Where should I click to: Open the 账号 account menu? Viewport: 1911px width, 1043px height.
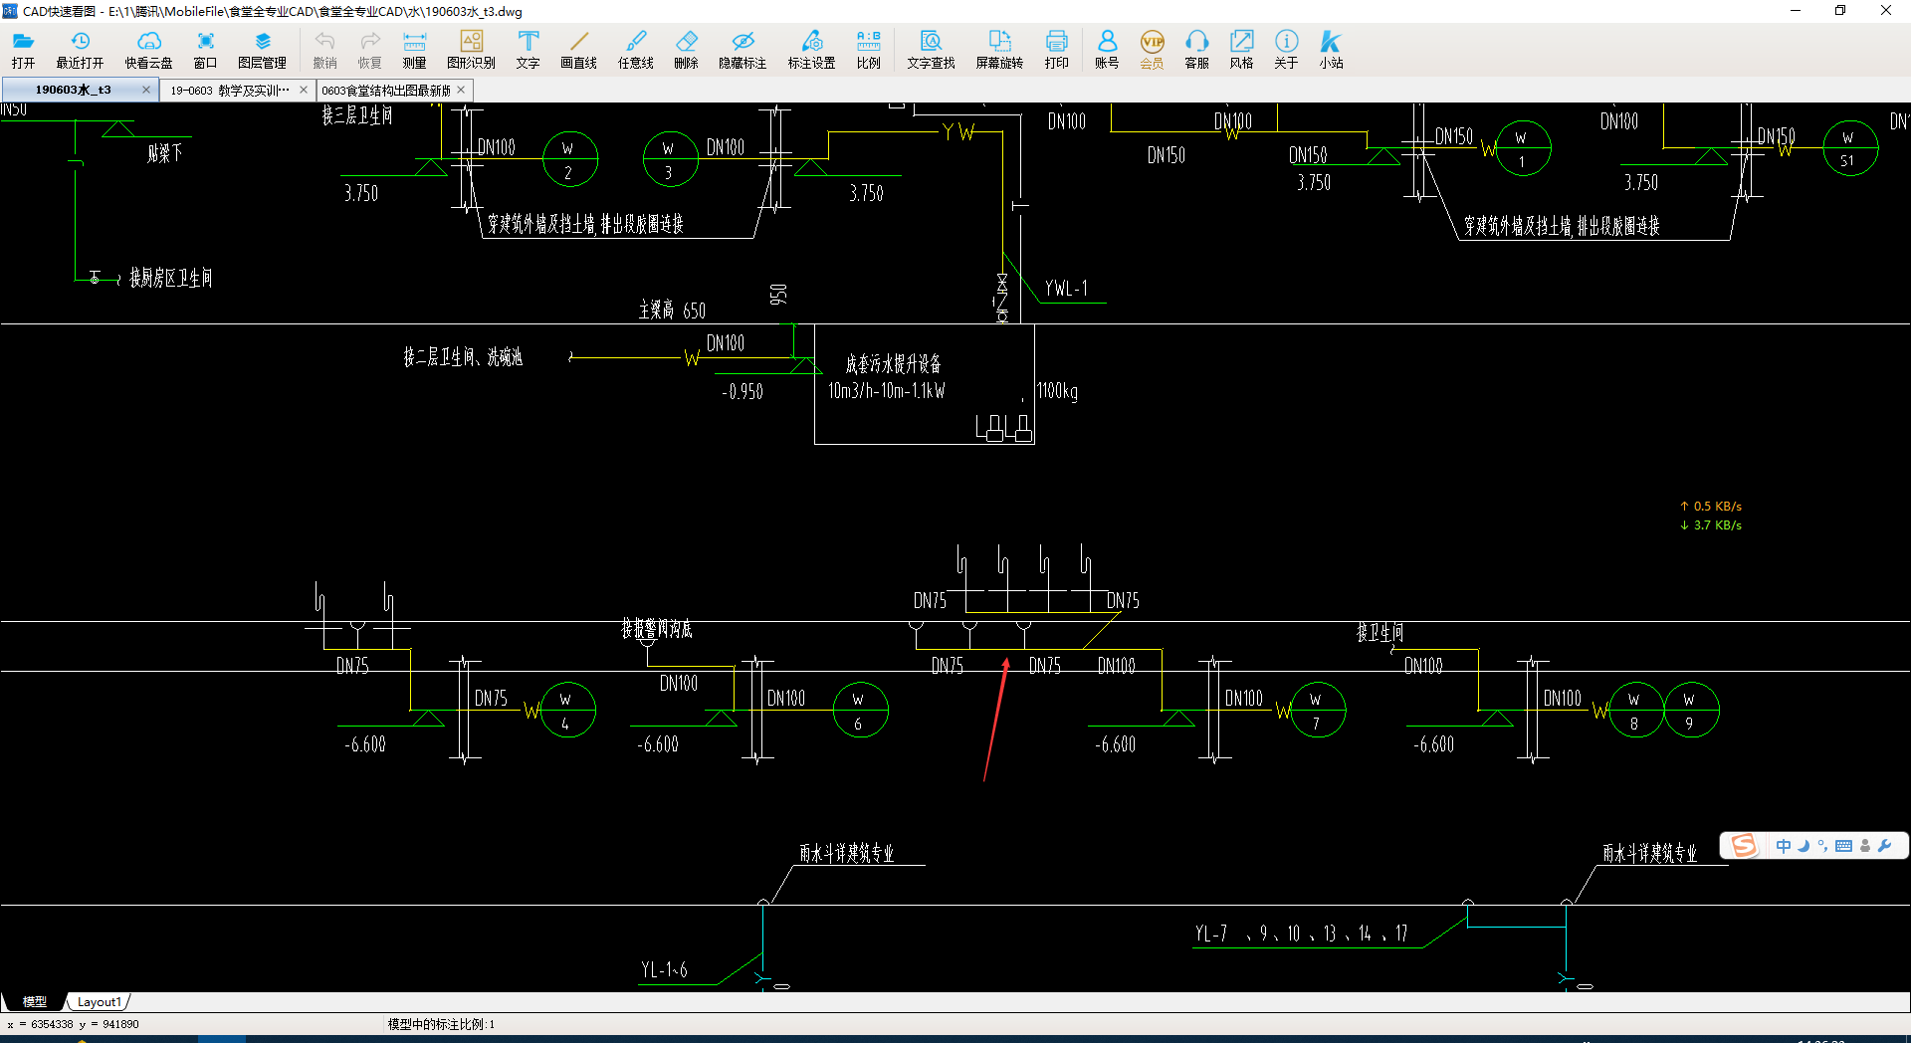1107,50
